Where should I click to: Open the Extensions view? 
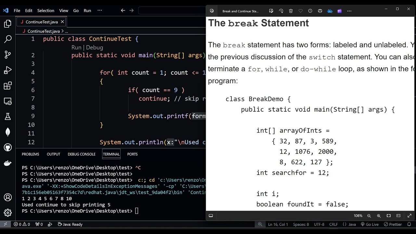tap(8, 86)
